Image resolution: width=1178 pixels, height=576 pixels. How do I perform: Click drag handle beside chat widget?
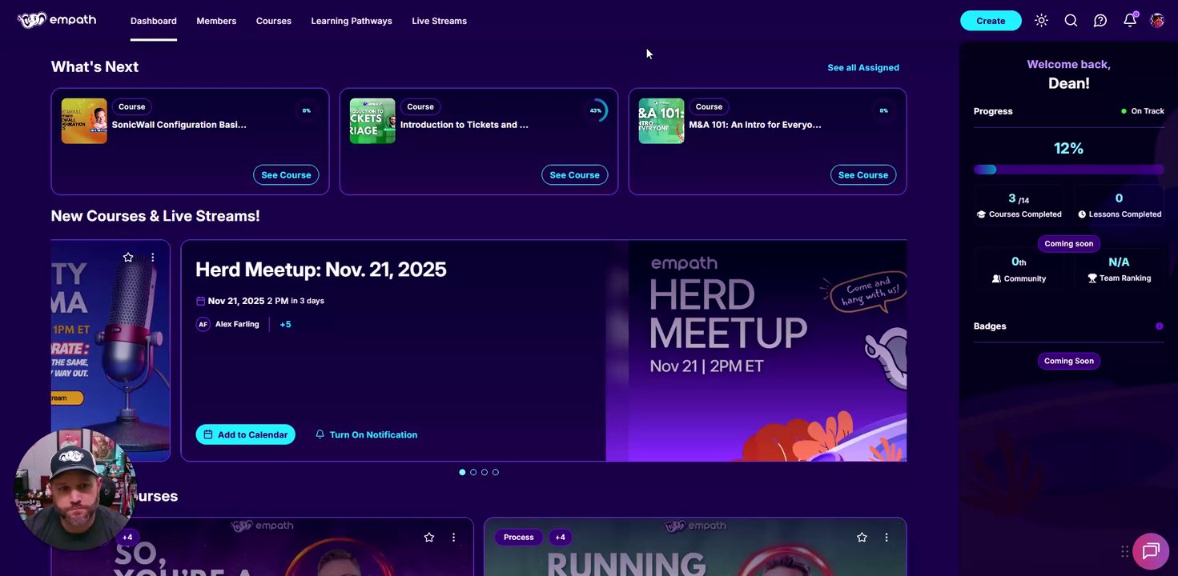1125,551
